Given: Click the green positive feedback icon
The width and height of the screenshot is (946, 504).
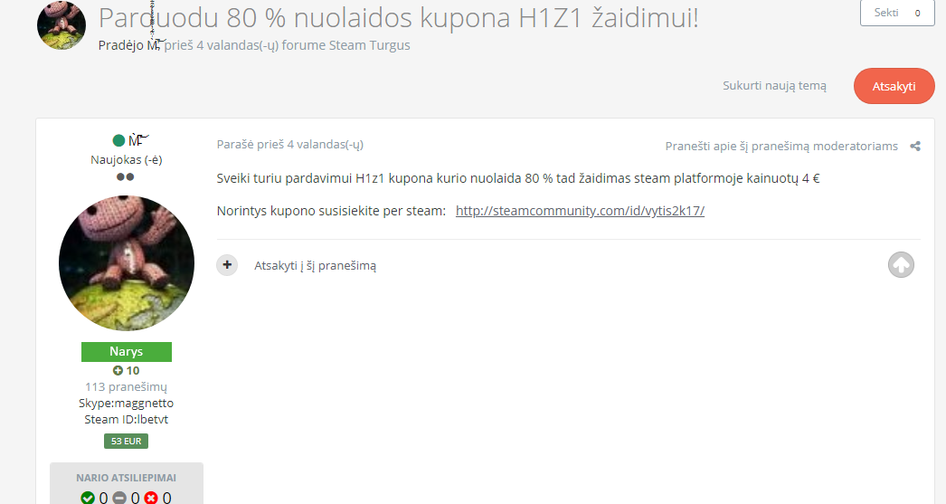Looking at the screenshot, I should (x=88, y=498).
